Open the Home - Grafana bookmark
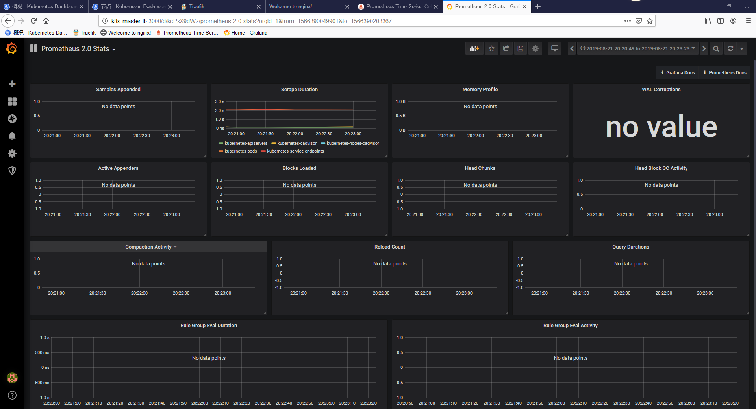Image resolution: width=756 pixels, height=409 pixels. click(245, 33)
